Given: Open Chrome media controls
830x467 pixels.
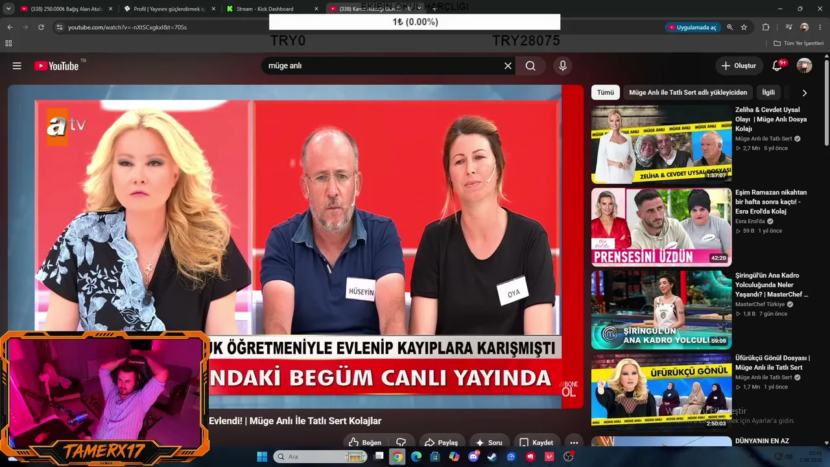Looking at the screenshot, I should [788, 27].
